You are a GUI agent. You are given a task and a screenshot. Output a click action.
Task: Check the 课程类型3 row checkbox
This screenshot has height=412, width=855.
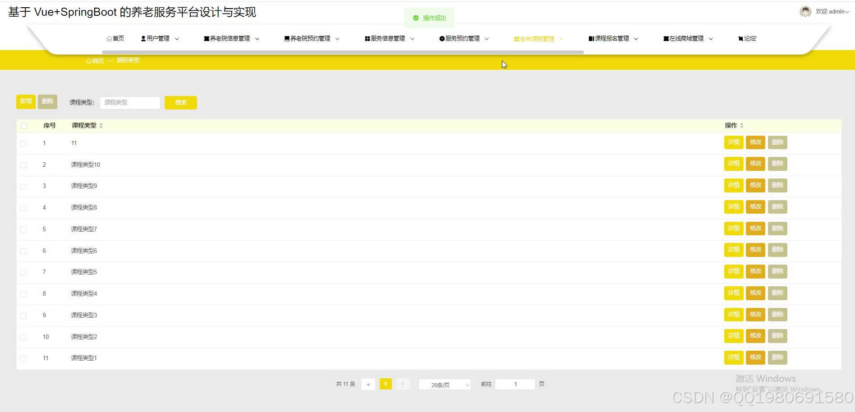coord(23,316)
